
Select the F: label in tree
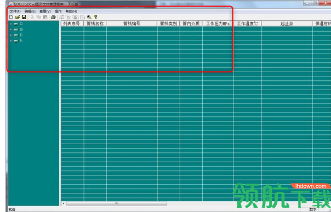21,41
